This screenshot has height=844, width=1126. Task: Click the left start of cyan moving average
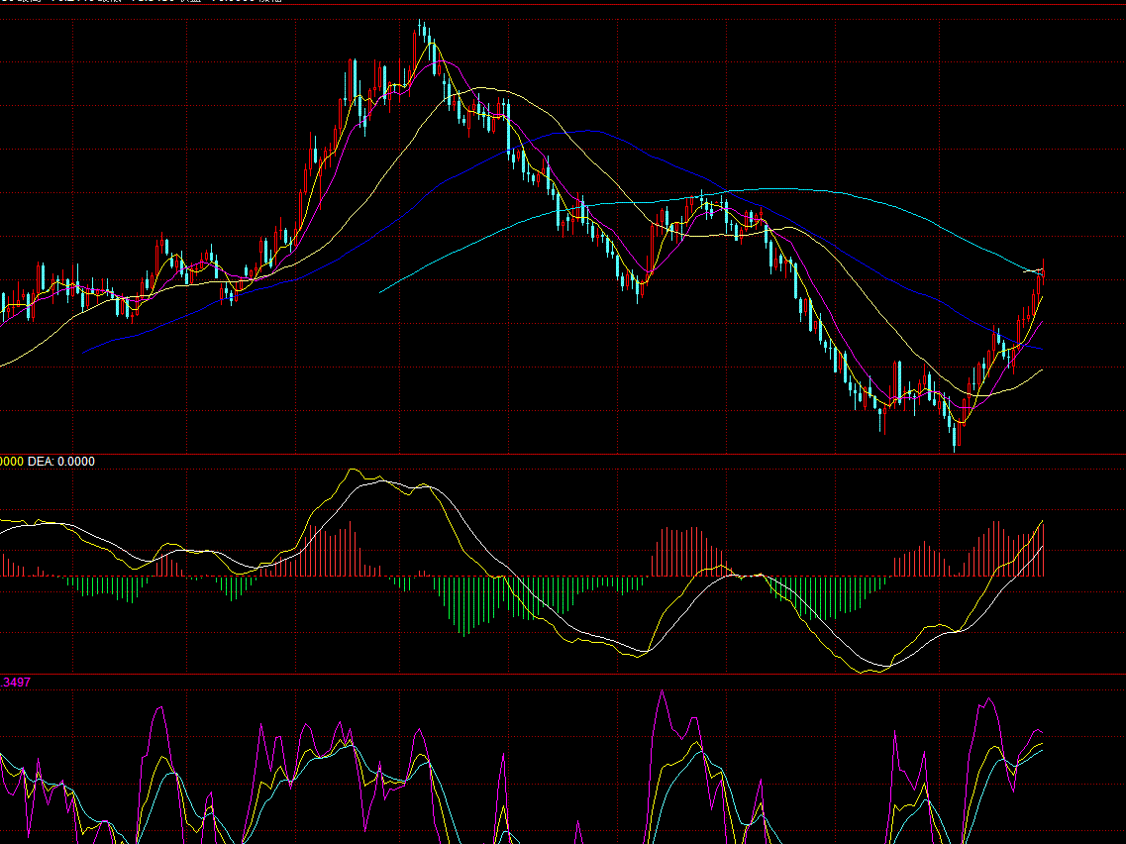pyautogui.click(x=381, y=292)
